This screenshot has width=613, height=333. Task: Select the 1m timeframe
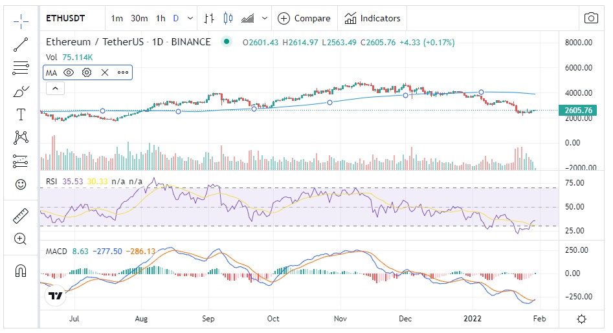point(117,18)
